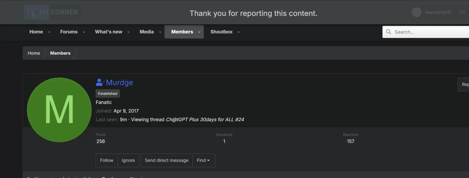Click the Members breadcrumb link
This screenshot has height=178, width=469.
(x=60, y=53)
